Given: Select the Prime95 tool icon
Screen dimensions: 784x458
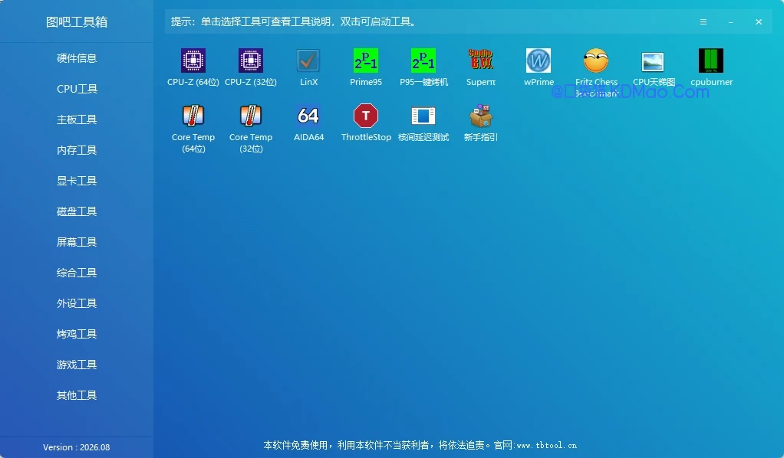Looking at the screenshot, I should [x=365, y=61].
